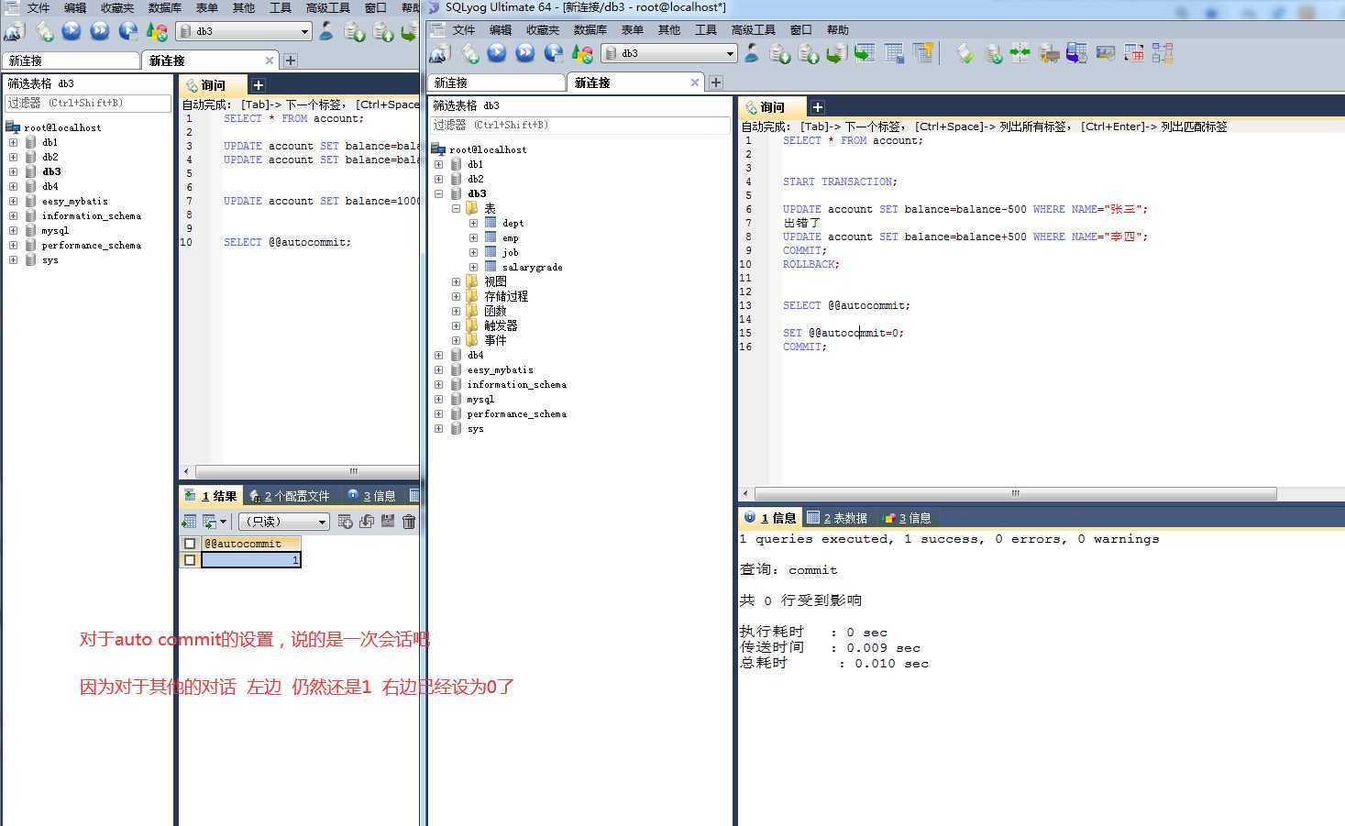Click New Query Editor icon in right window
This screenshot has height=826, width=1345.
click(x=470, y=53)
